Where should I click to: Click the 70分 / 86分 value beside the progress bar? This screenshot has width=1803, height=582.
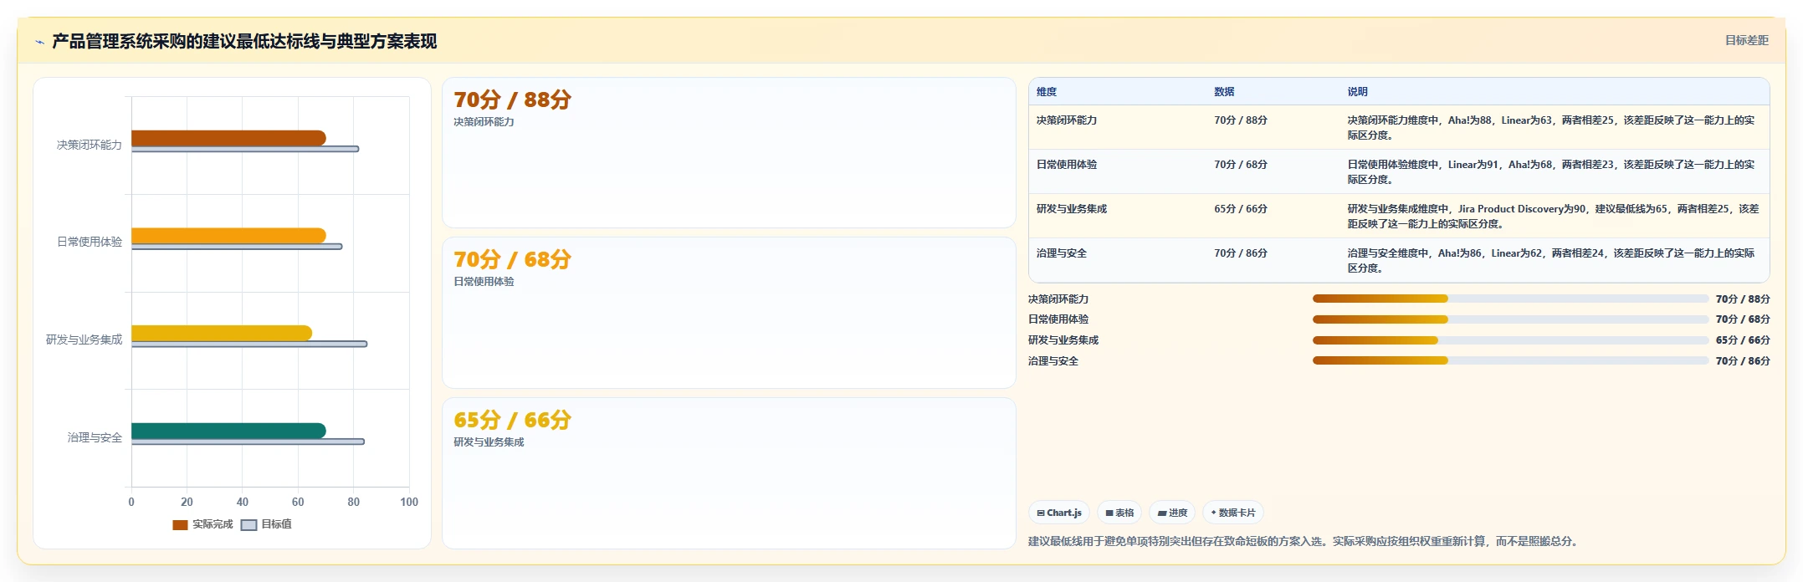pyautogui.click(x=1743, y=361)
